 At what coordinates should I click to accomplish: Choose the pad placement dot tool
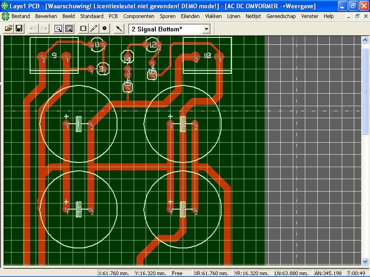click(105, 29)
